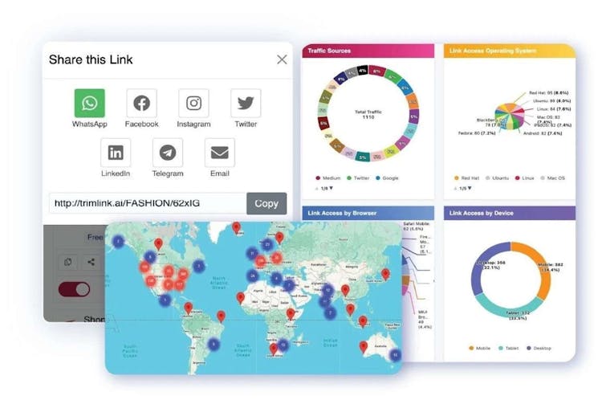Screen dimensions: 602x400
Task: Share the link by Email
Action: click(219, 153)
